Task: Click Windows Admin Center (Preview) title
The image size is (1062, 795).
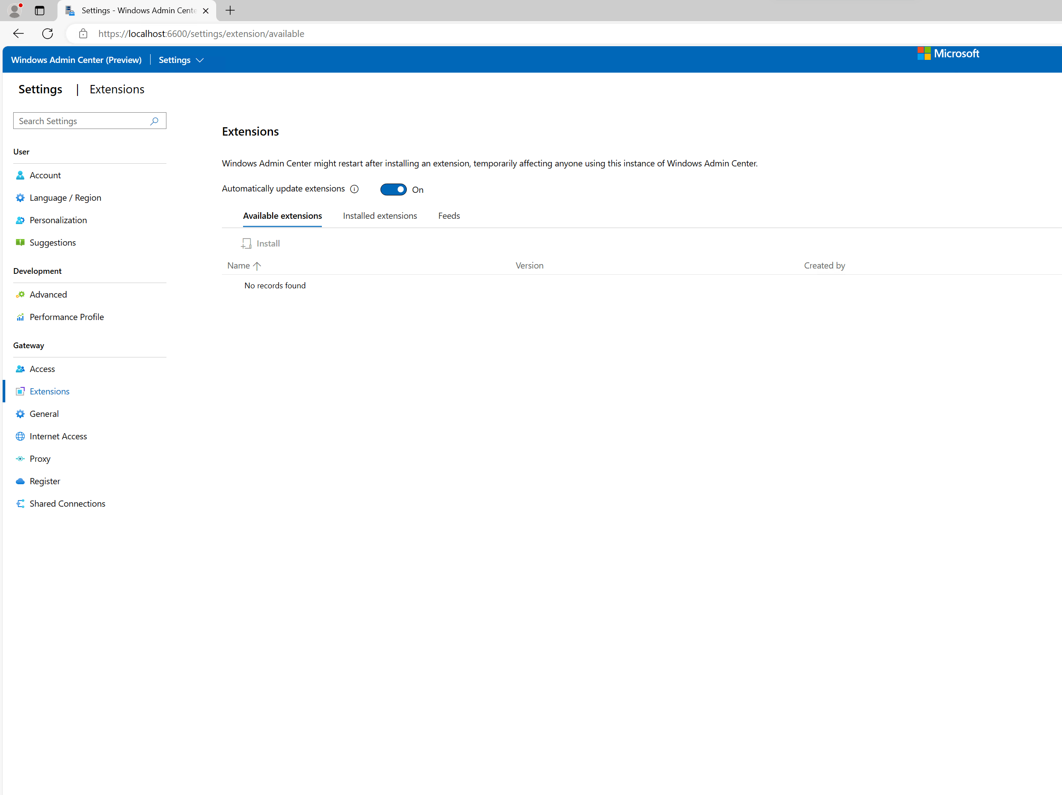Action: 76,60
